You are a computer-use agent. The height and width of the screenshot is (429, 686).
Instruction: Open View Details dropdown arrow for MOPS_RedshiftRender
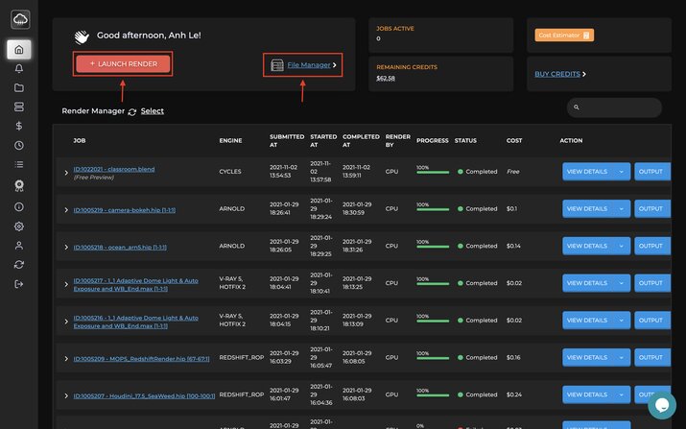pyautogui.click(x=622, y=358)
